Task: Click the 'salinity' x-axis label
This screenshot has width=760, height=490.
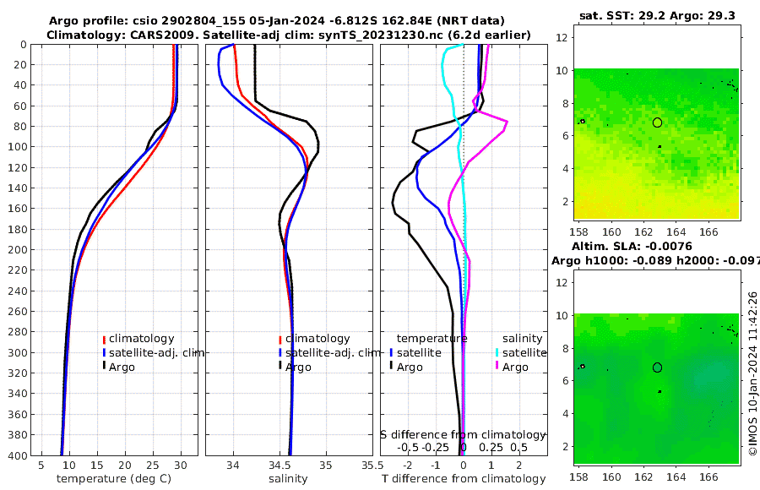Action: [288, 479]
